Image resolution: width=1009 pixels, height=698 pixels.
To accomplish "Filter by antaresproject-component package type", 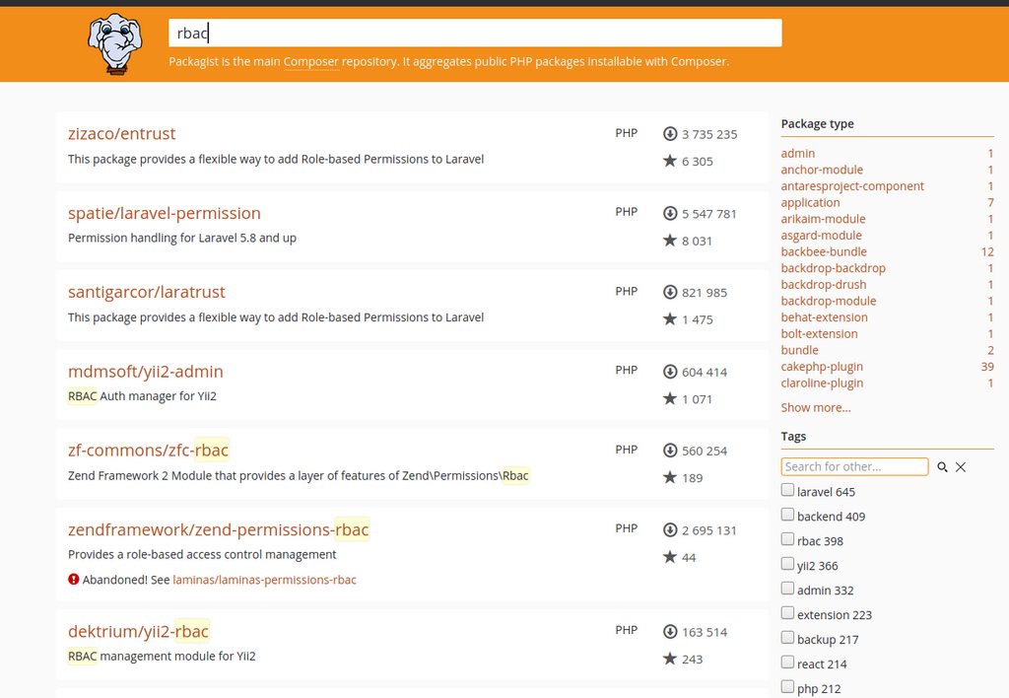I will (x=852, y=186).
